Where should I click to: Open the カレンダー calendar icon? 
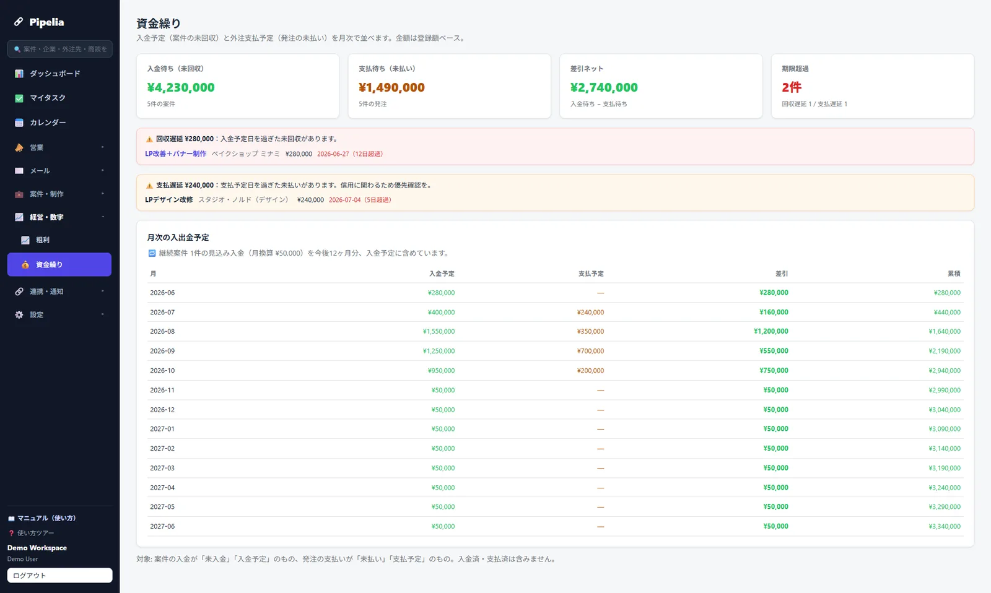[19, 123]
